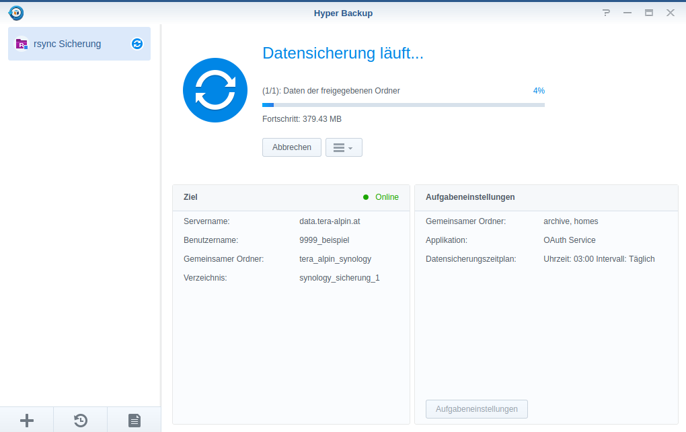Screen dimensions: 686x432
Task: Expand the hamburger menu dropdown
Action: pyautogui.click(x=344, y=147)
